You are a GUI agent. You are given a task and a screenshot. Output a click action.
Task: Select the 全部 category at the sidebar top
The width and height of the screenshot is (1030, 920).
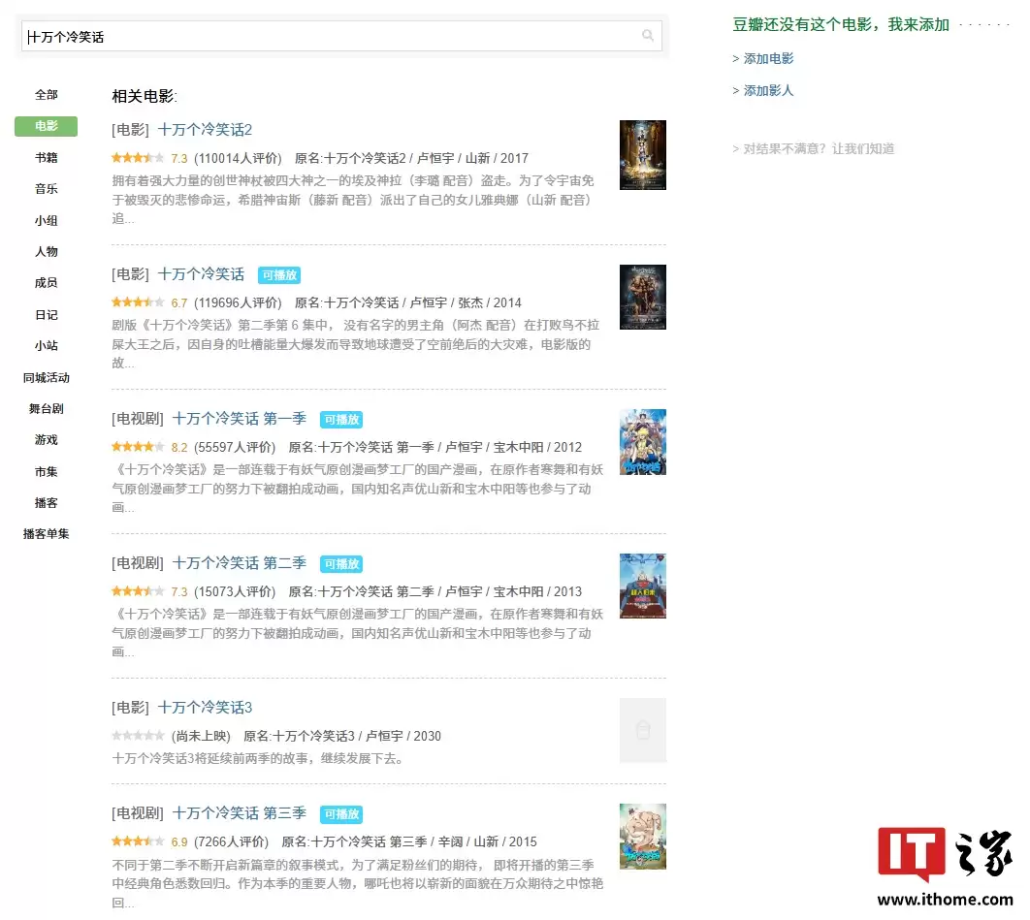pos(45,94)
